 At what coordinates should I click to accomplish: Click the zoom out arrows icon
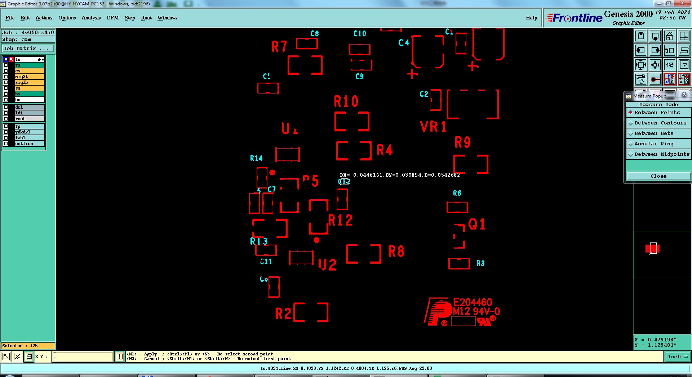pos(655,65)
